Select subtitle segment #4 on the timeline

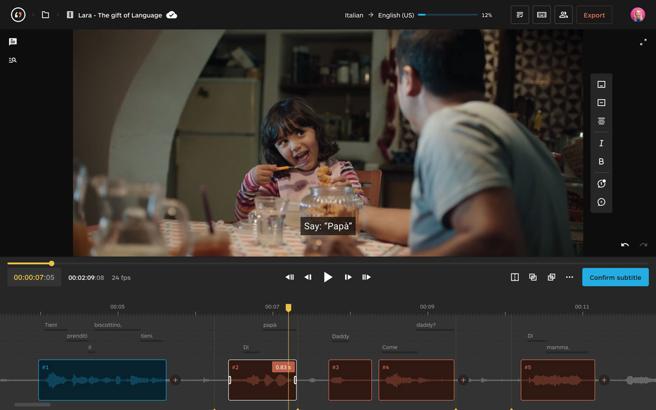tap(416, 380)
